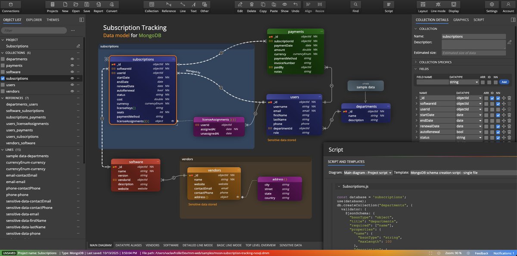Toggle visibility eye for vendors collection
Viewport: 517px width, 256px height.
(72, 92)
